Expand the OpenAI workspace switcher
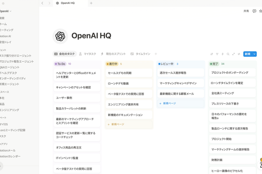 tap(5, 11)
